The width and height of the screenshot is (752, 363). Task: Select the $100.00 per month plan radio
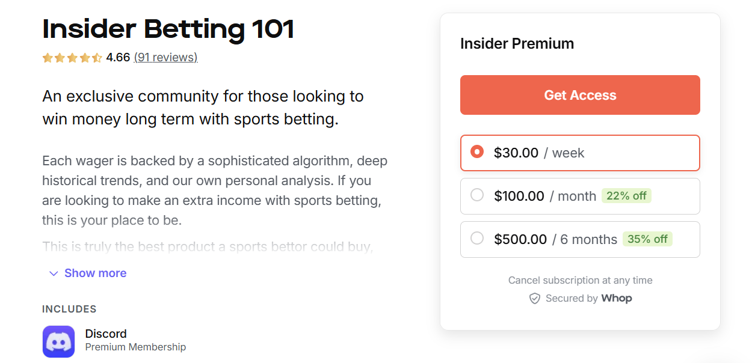pyautogui.click(x=477, y=196)
